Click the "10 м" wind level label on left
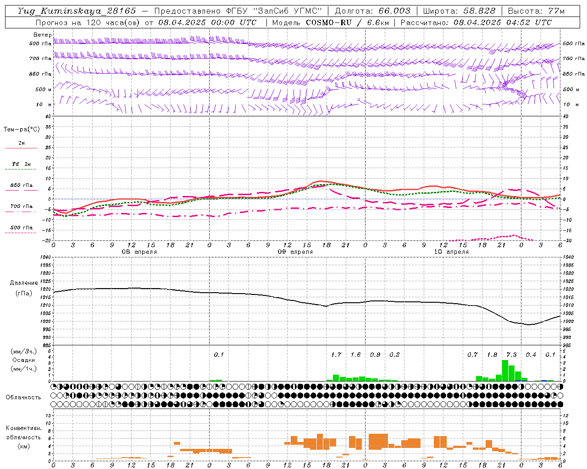587x469 pixels. 44,104
